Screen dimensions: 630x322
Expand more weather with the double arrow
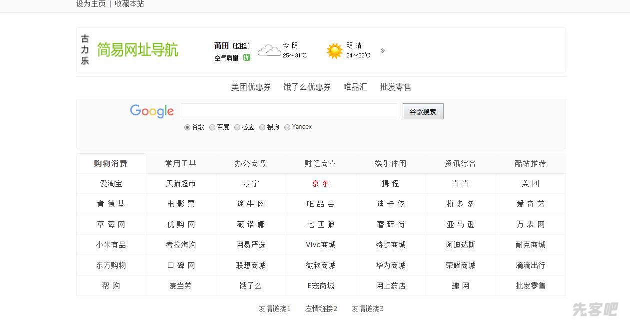coord(382,50)
